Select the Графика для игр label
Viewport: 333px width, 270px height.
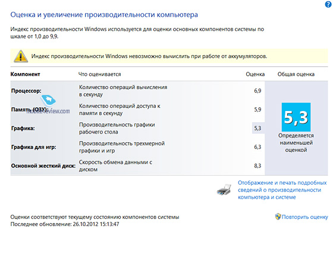pyautogui.click(x=33, y=147)
